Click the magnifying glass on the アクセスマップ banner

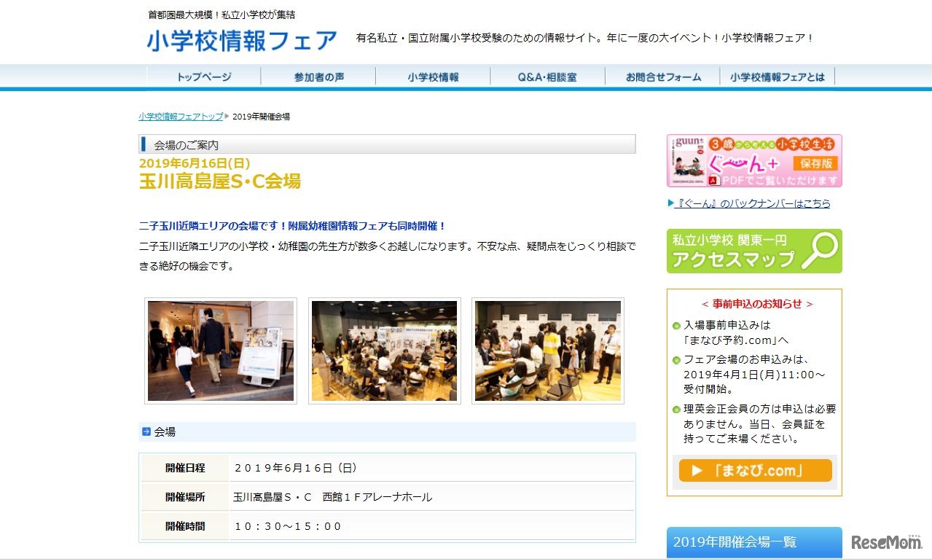point(818,250)
